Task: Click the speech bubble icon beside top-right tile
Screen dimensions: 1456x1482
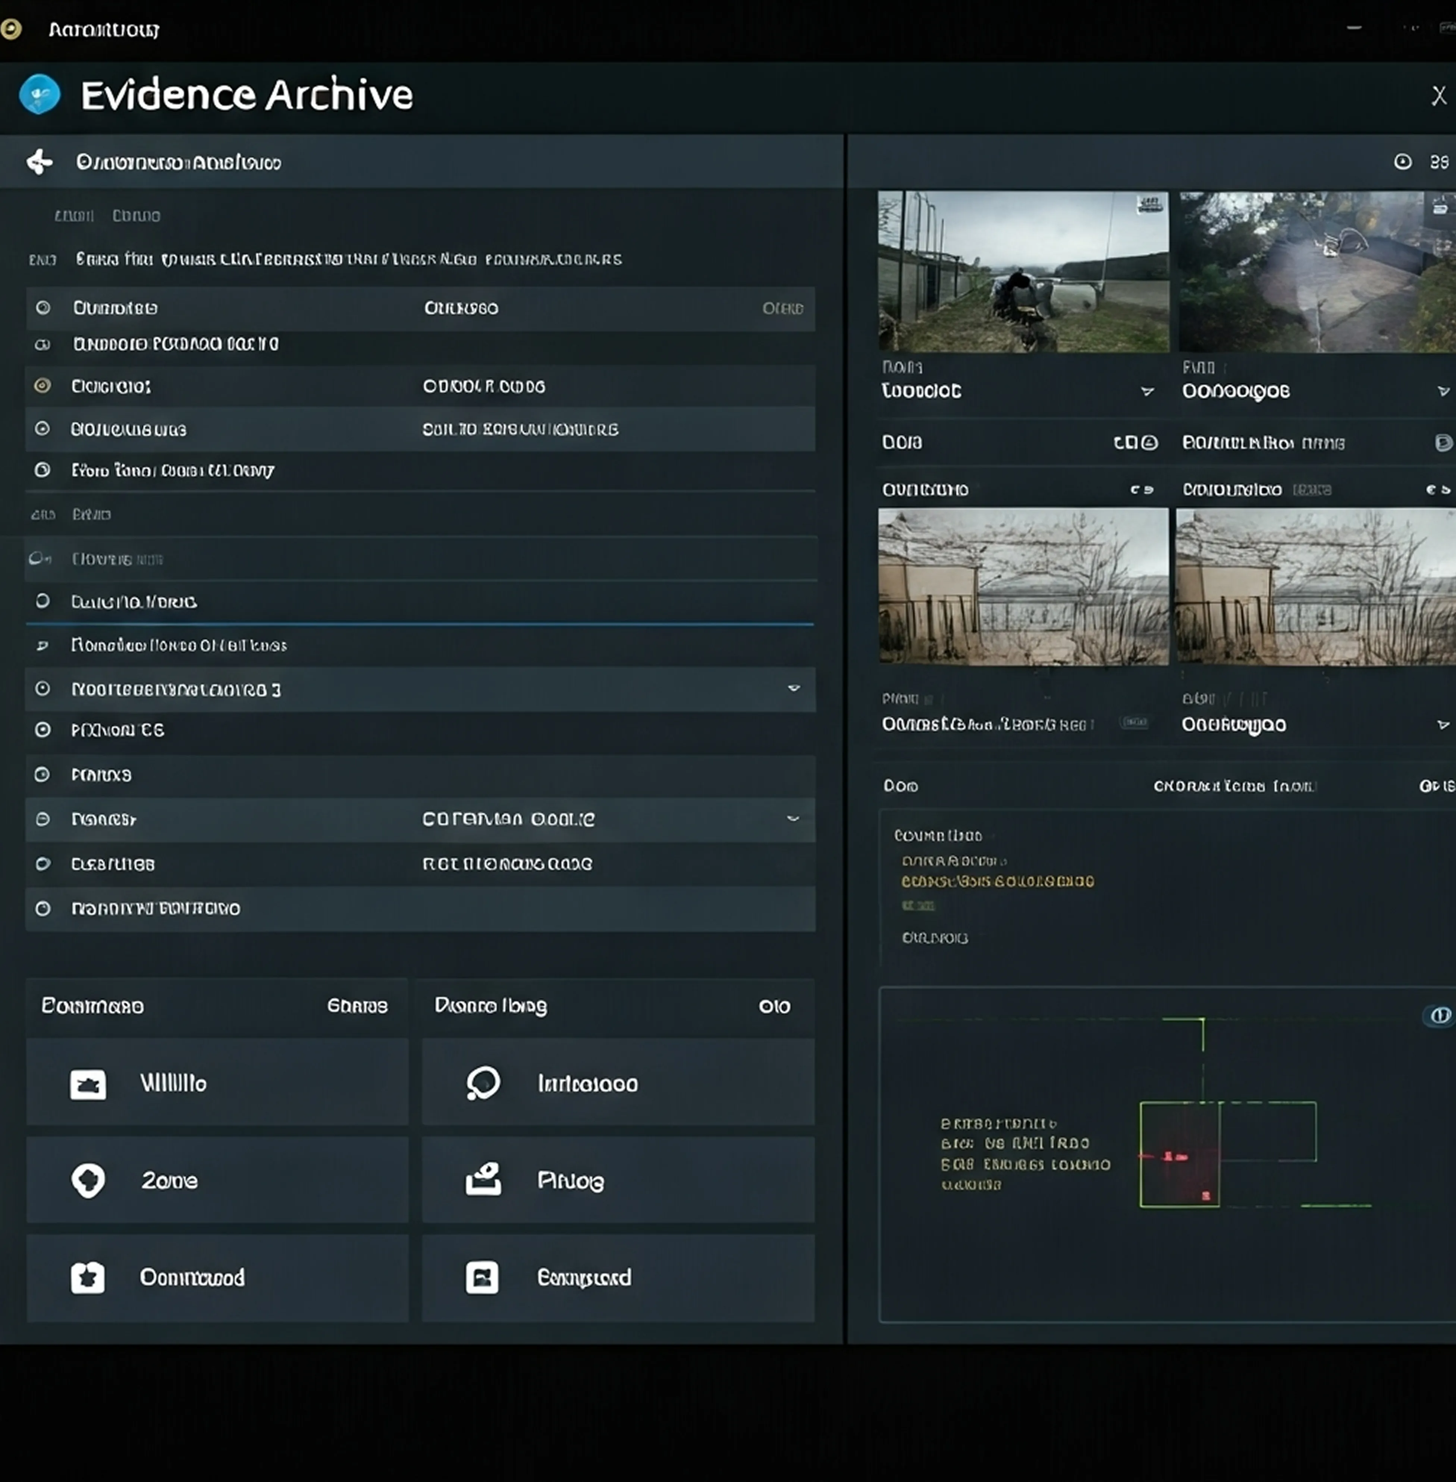Action: click(x=483, y=1084)
